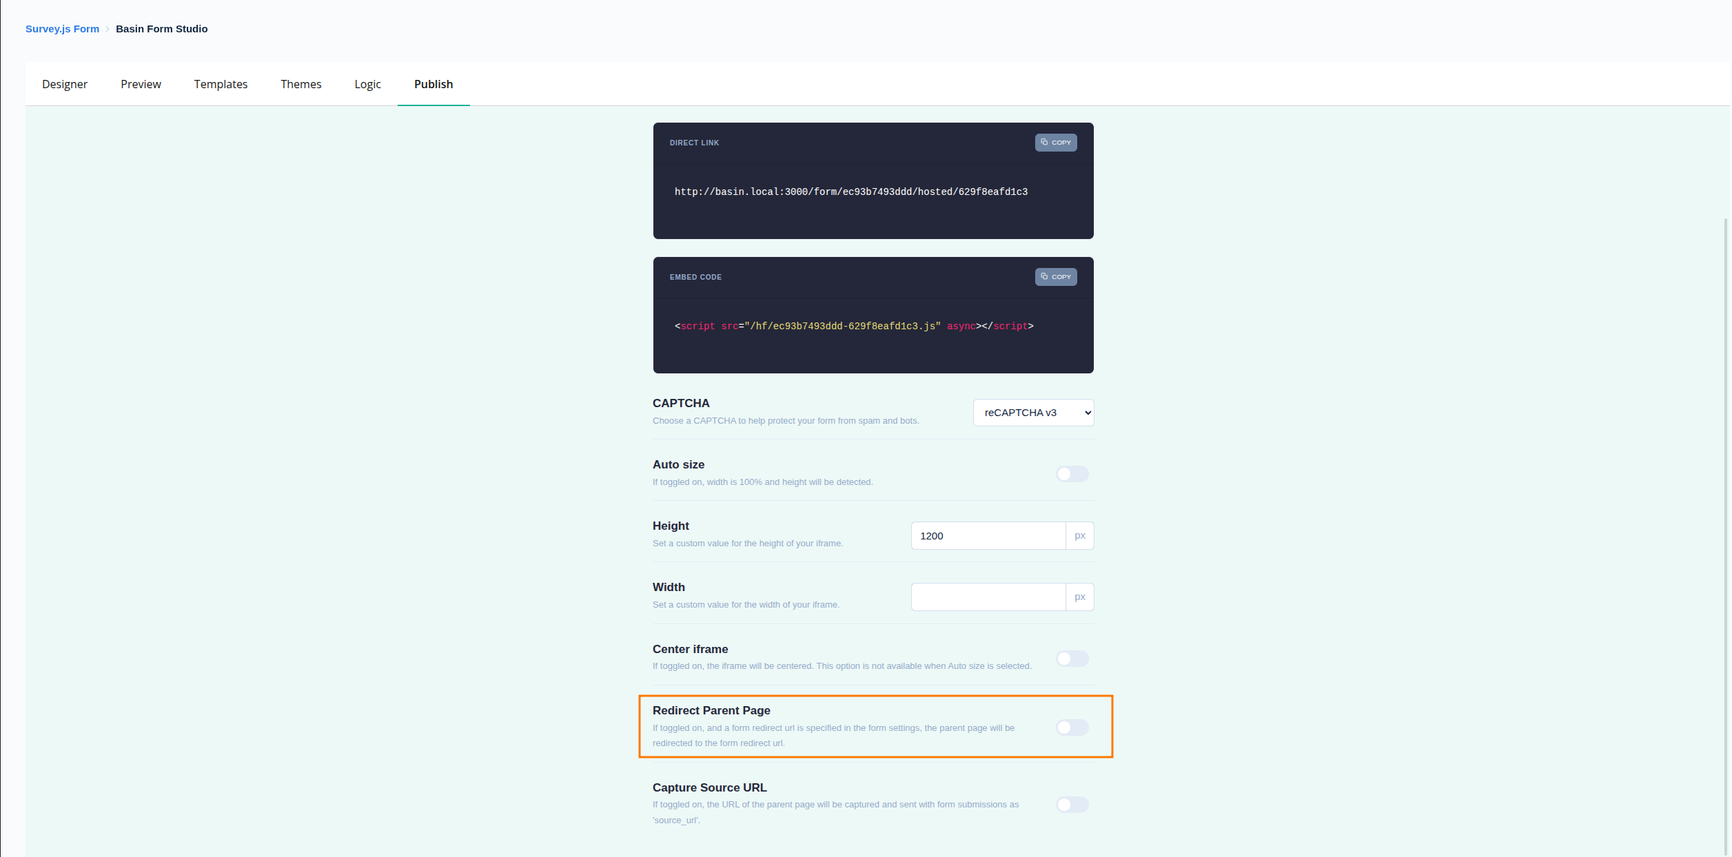Enable Capture Source URL toggle
This screenshot has width=1732, height=857.
point(1072,805)
